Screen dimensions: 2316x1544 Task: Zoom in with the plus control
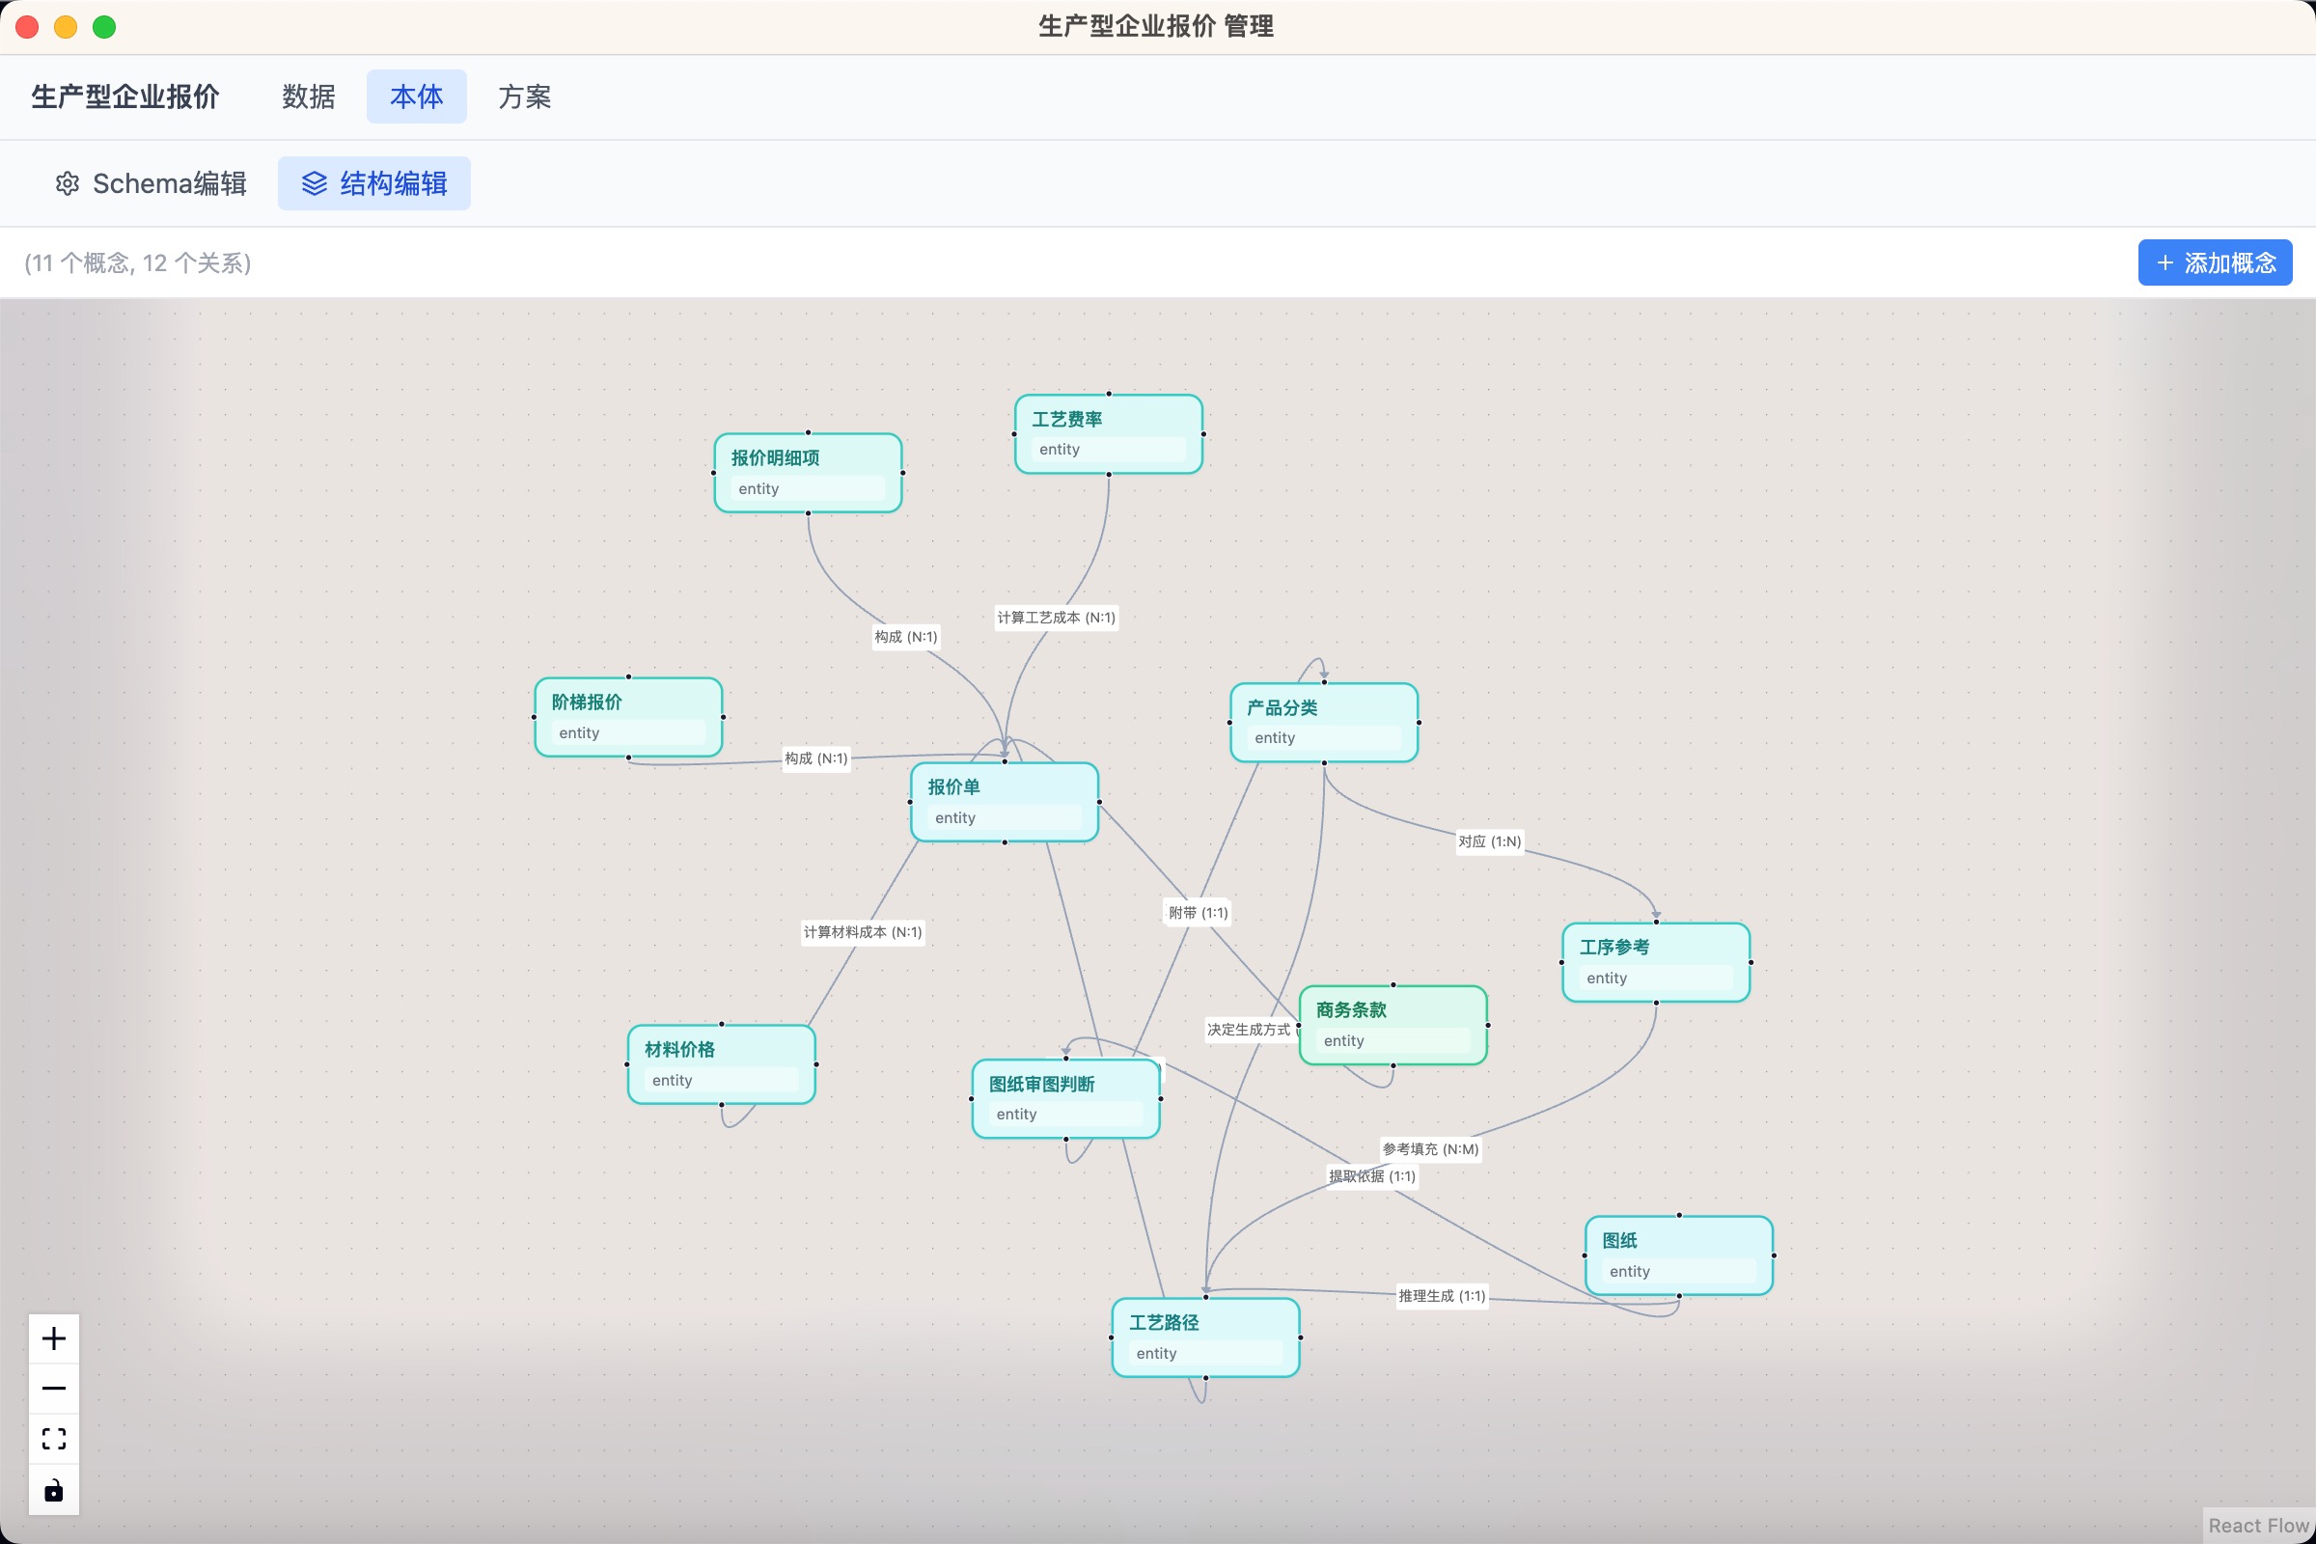point(54,1338)
